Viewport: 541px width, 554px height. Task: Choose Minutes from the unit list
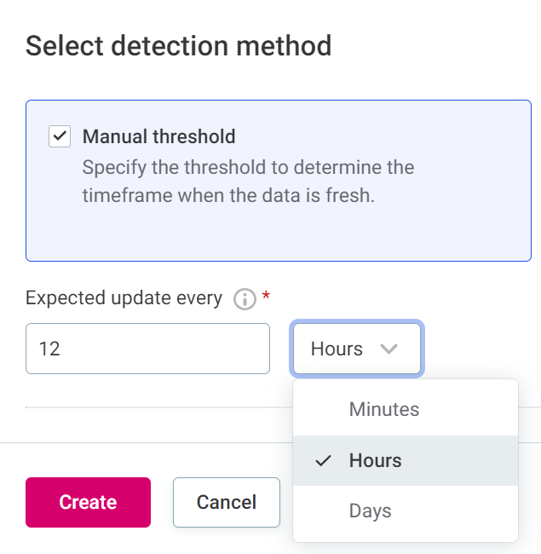405,409
